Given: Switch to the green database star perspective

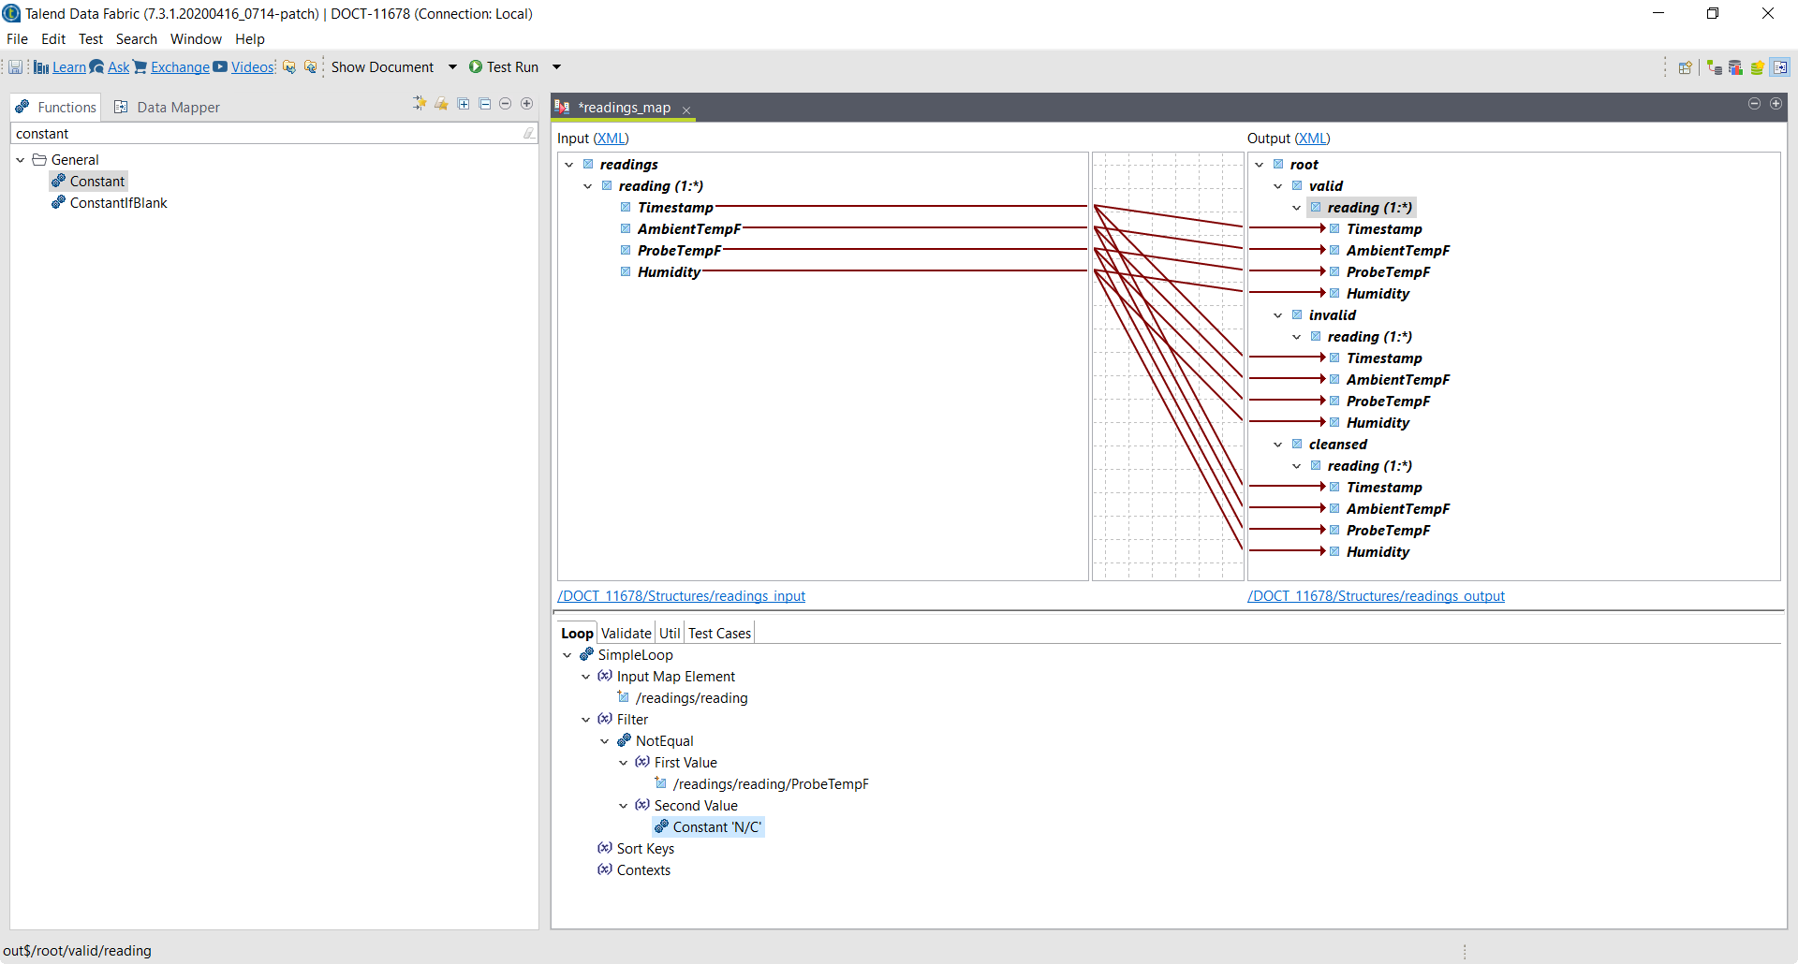Looking at the screenshot, I should tap(1757, 67).
